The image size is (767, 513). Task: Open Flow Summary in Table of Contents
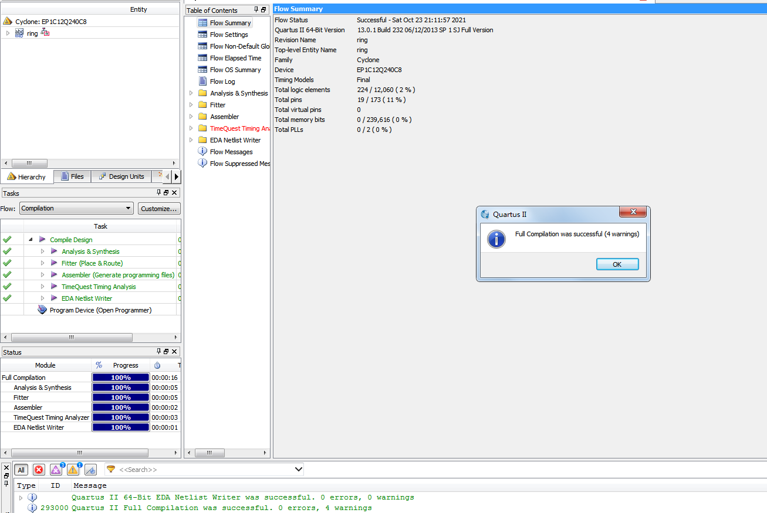(x=225, y=23)
